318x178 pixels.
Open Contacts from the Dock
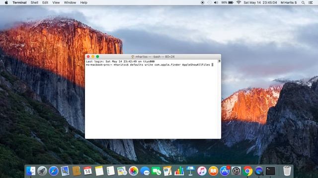click(77, 171)
